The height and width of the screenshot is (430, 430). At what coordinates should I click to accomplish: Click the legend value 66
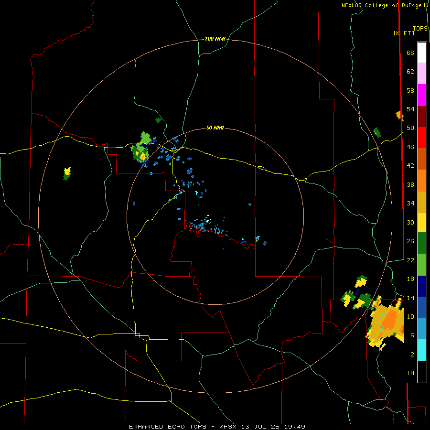[x=410, y=53]
